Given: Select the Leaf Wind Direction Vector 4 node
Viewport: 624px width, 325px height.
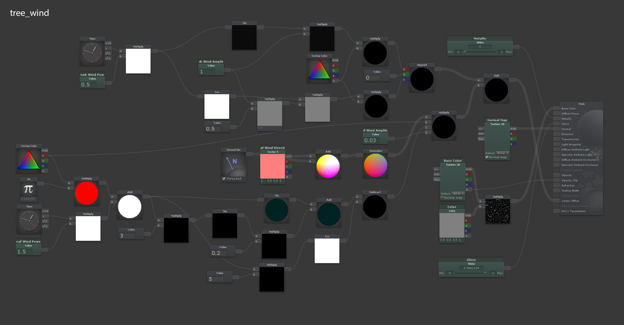Looking at the screenshot, I should (x=273, y=166).
